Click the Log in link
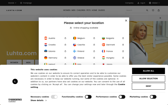 143,3
